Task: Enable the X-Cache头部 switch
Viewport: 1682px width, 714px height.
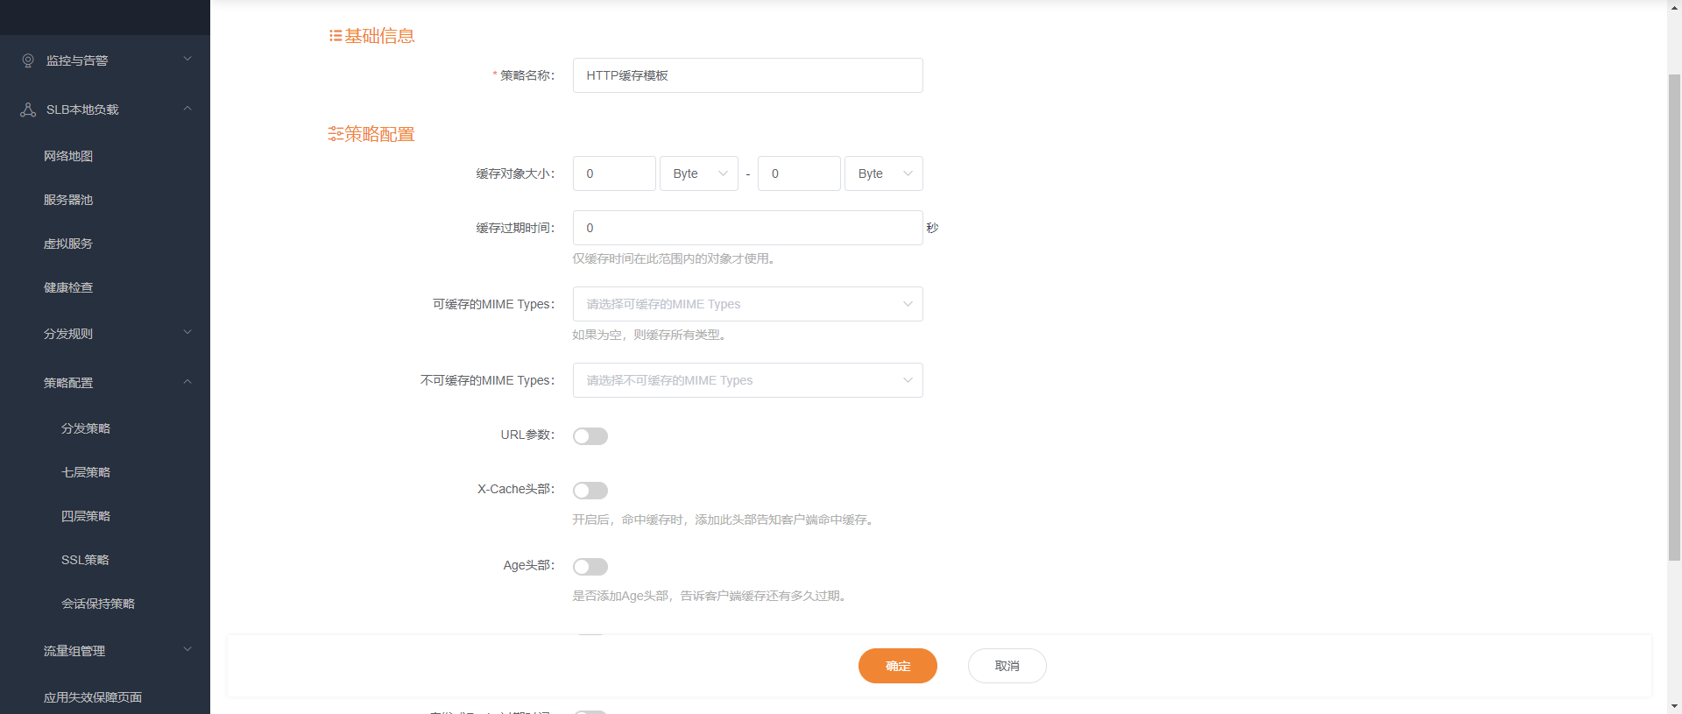Action: (x=590, y=491)
